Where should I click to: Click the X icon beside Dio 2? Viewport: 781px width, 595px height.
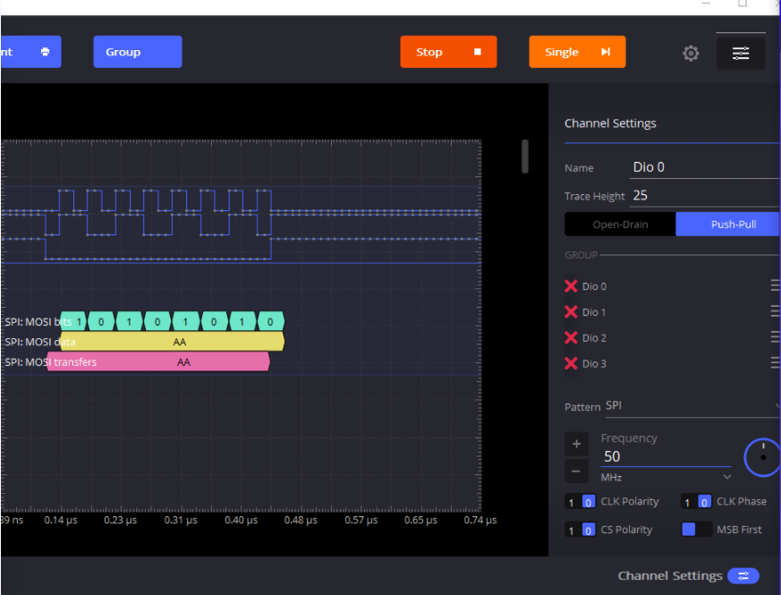click(571, 337)
